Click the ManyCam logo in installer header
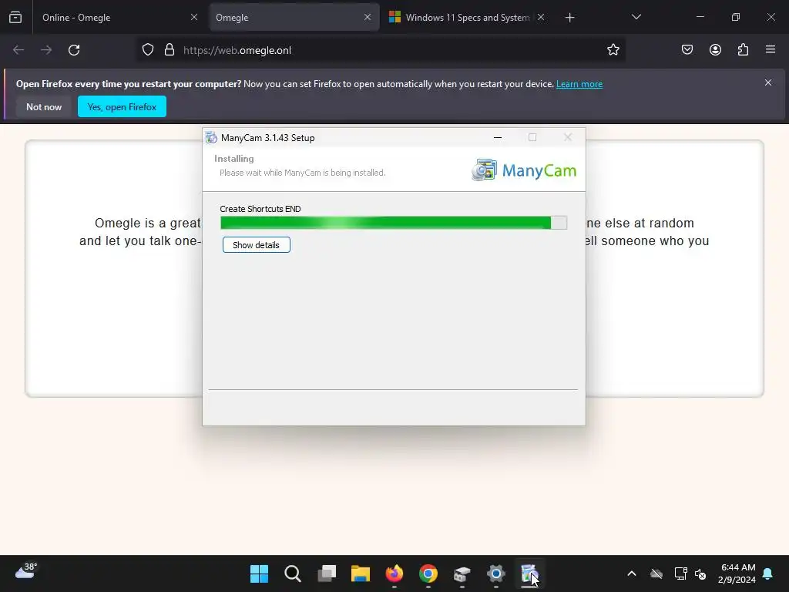Screen dimensions: 789x592 (x=524, y=170)
